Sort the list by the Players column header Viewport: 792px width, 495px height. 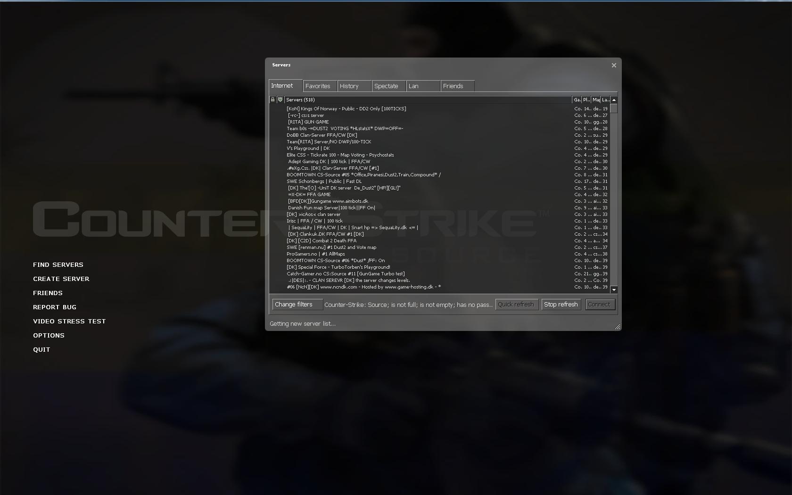coord(586,99)
